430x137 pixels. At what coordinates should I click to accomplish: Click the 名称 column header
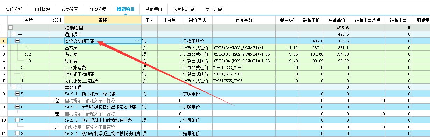[103, 20]
